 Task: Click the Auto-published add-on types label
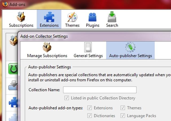(x=56, y=108)
